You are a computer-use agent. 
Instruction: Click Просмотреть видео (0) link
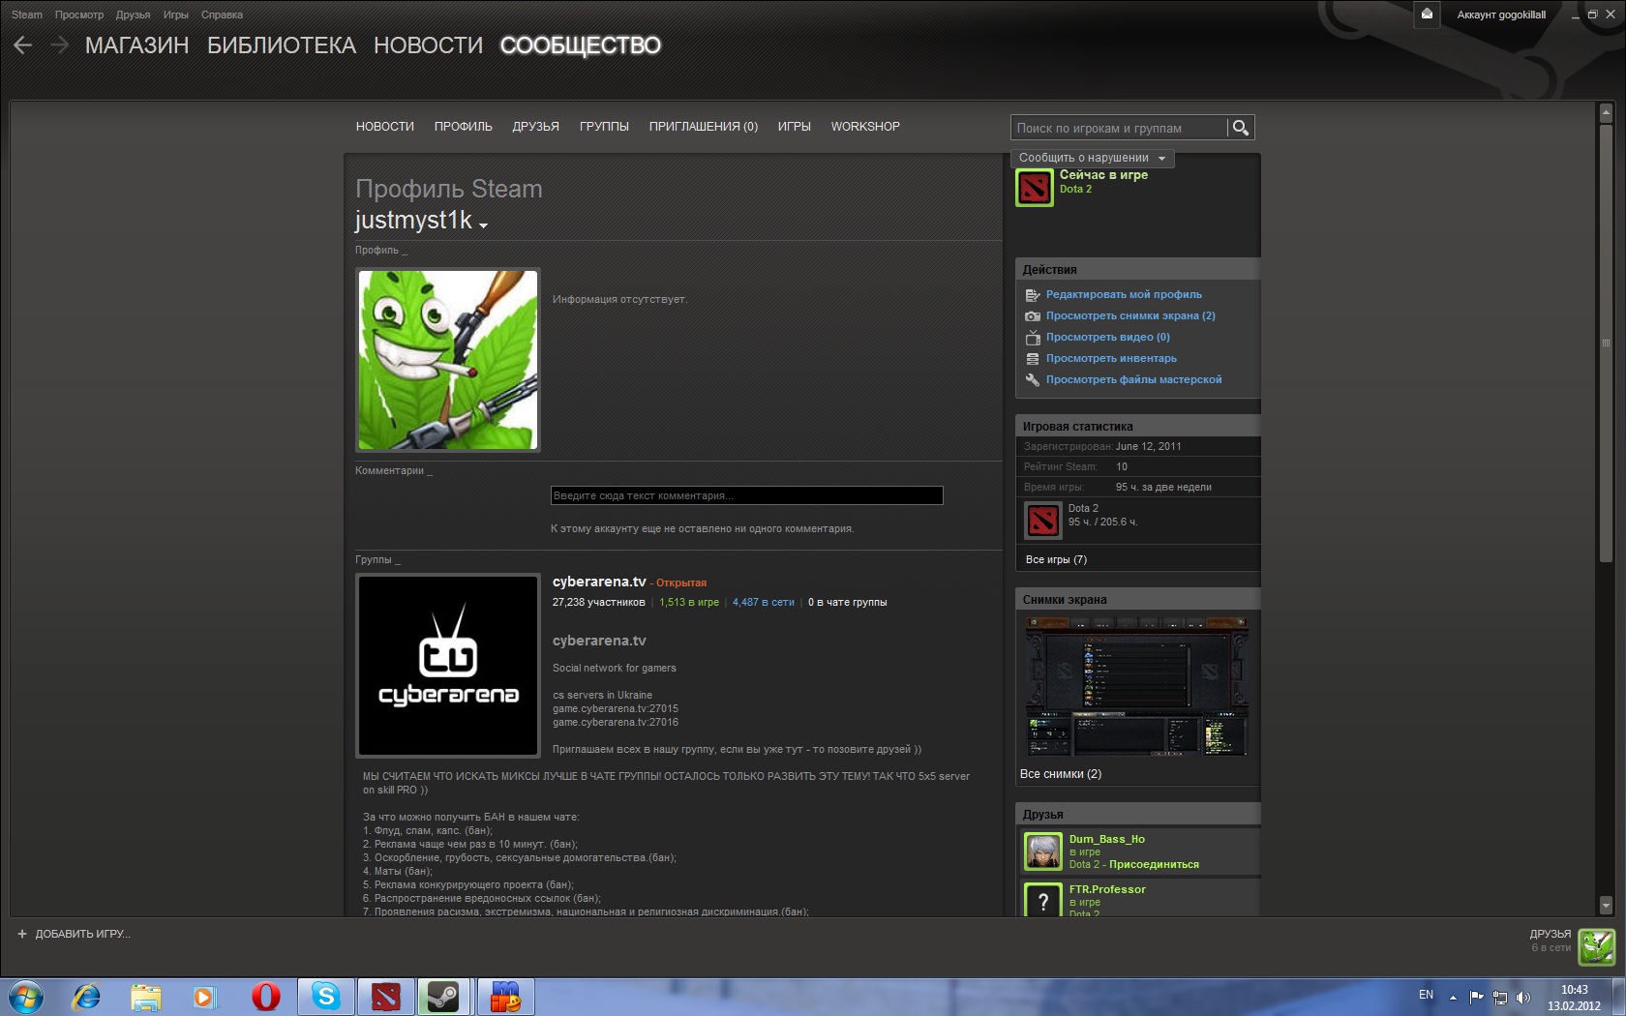tap(1108, 337)
